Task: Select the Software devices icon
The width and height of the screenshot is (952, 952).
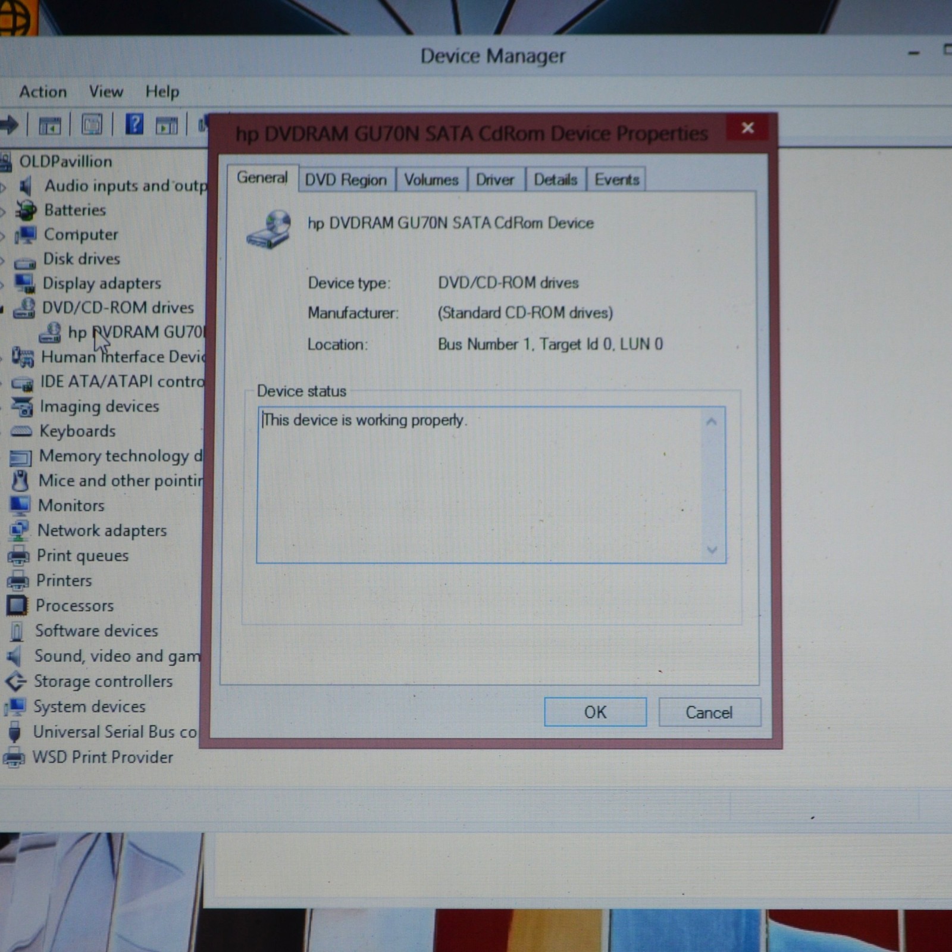Action: [17, 631]
